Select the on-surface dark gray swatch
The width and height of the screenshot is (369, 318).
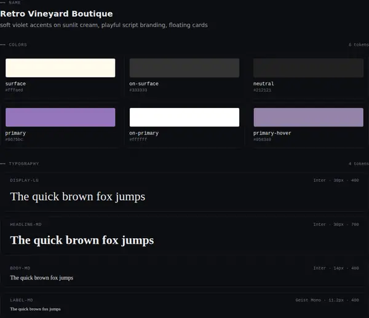point(184,68)
